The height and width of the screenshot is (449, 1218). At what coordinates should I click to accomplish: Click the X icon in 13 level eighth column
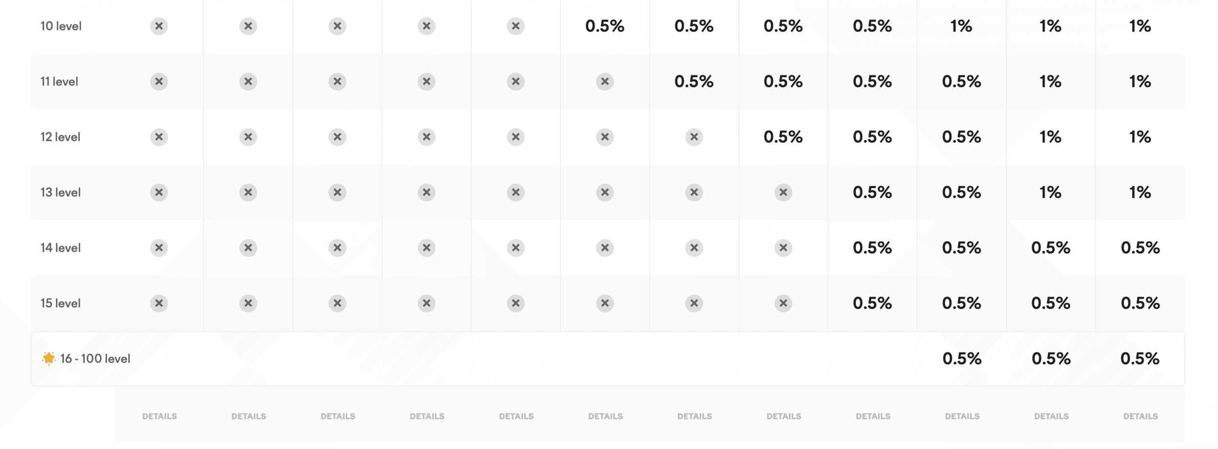783,192
